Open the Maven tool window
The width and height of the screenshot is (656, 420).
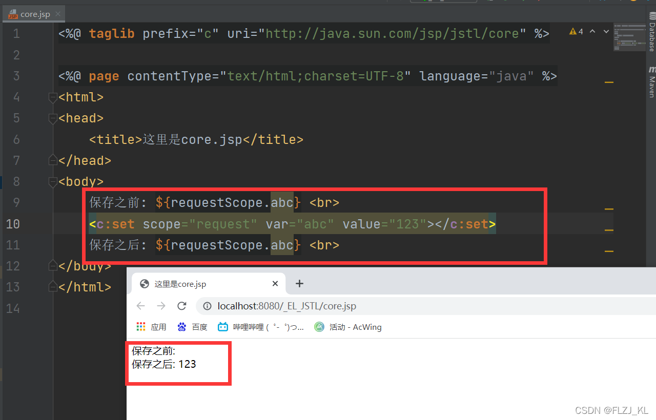point(651,82)
